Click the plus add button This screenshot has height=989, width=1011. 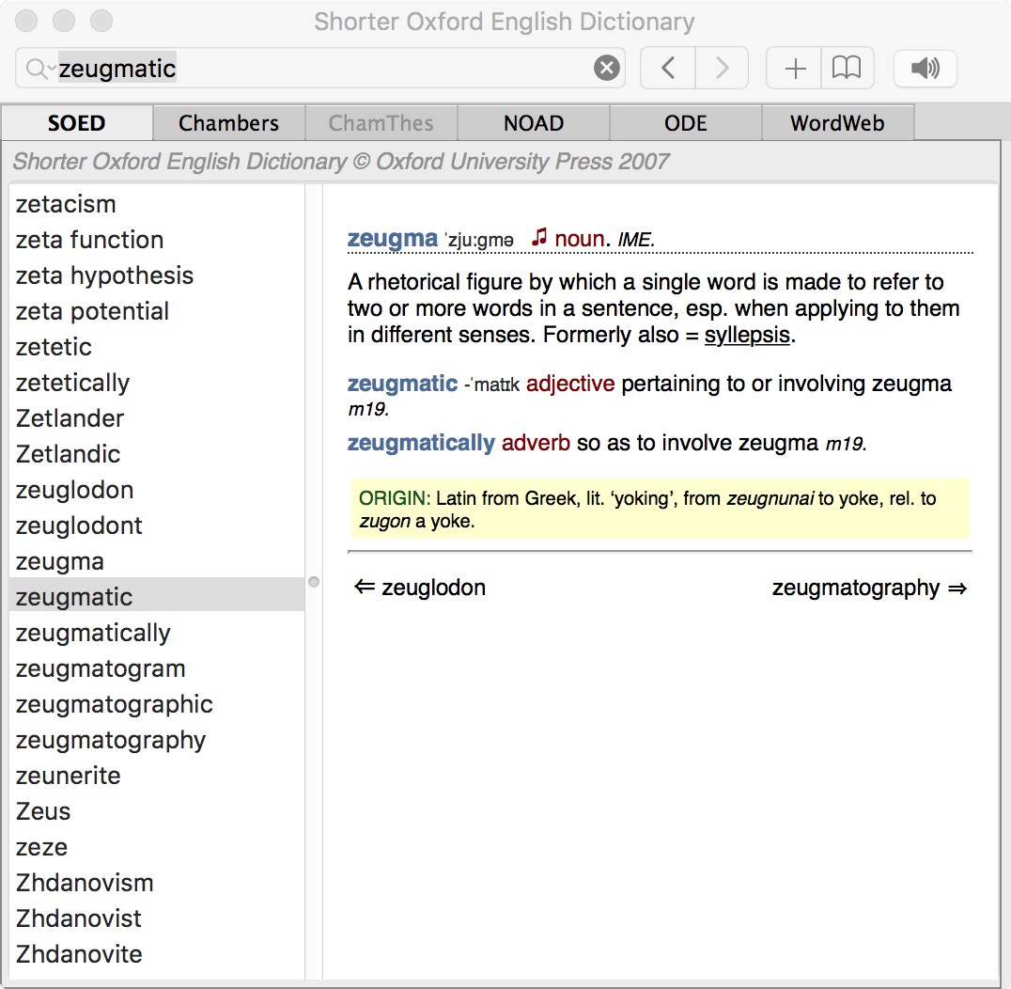794,68
